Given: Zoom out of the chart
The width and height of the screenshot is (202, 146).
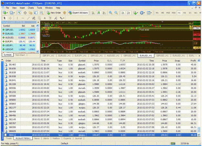Looking at the screenshot, I should click(116, 13).
